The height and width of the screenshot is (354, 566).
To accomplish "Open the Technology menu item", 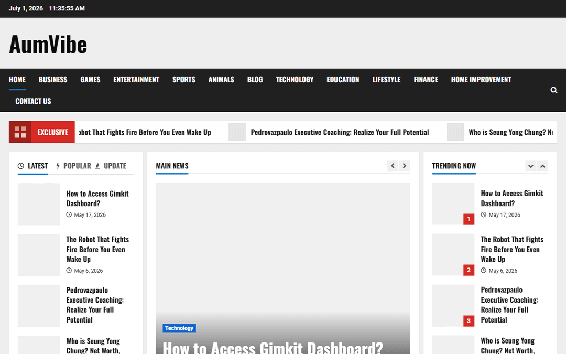I will 295,80.
